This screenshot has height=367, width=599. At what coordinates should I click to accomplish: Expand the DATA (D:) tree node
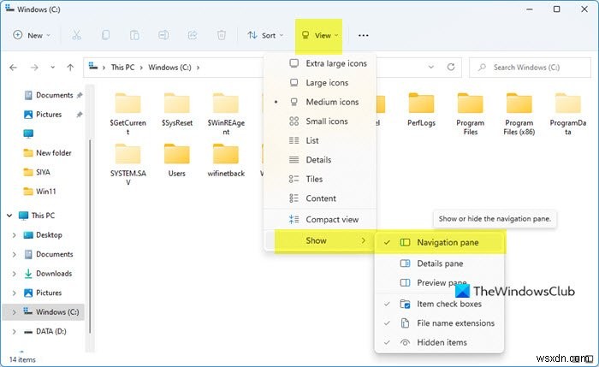click(15, 331)
